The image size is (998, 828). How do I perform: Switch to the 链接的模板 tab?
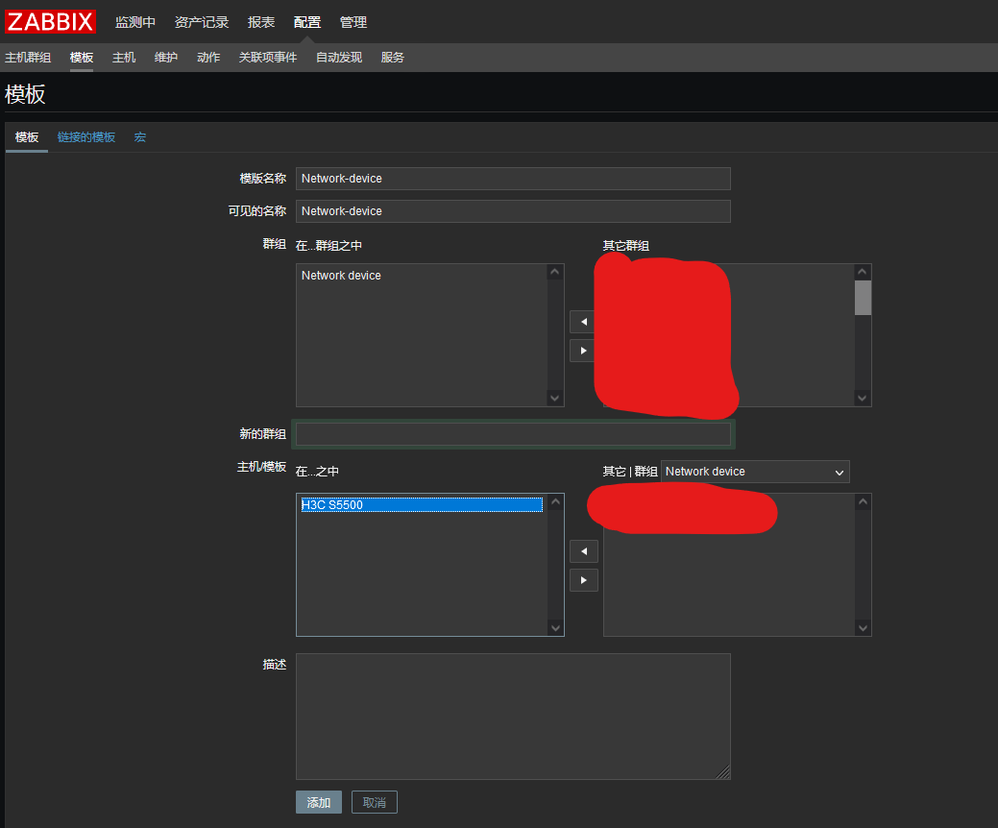pos(86,137)
